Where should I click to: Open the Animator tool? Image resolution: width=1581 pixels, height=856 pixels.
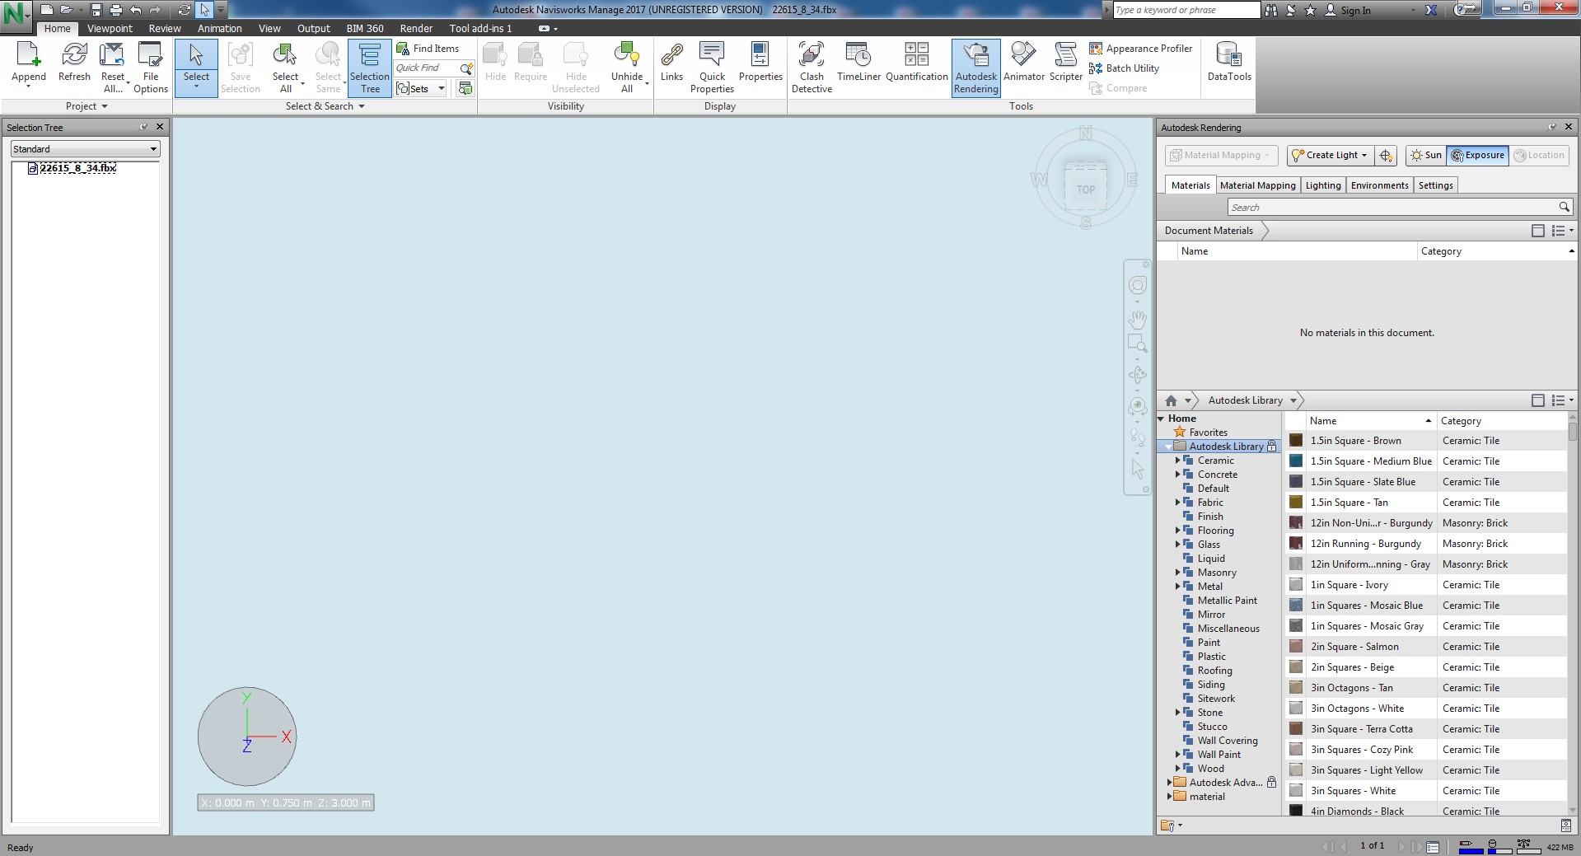point(1024,63)
